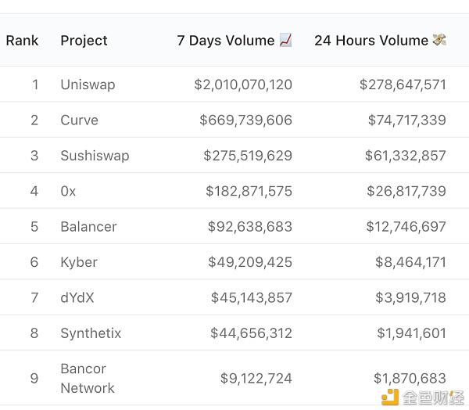Sort by the Project column header
This screenshot has height=410, width=469.
tap(84, 41)
